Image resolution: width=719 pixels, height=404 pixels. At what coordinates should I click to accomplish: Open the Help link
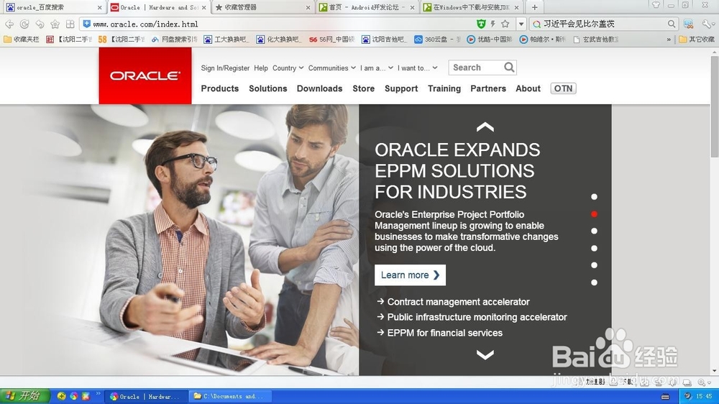(261, 68)
